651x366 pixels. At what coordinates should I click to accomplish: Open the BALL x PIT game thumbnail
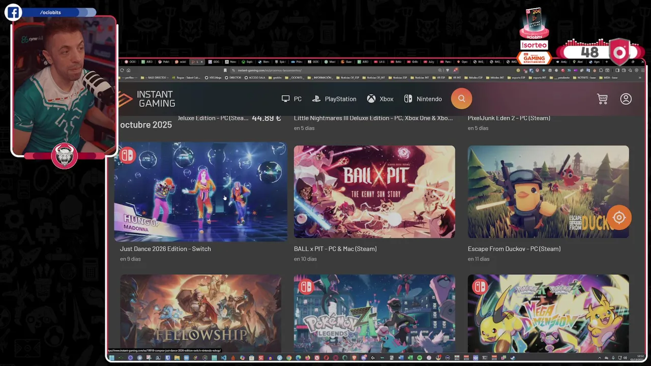tap(374, 192)
